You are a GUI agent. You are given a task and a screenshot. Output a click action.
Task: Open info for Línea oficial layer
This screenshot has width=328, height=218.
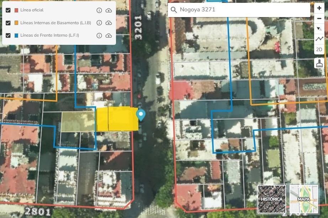99,10
